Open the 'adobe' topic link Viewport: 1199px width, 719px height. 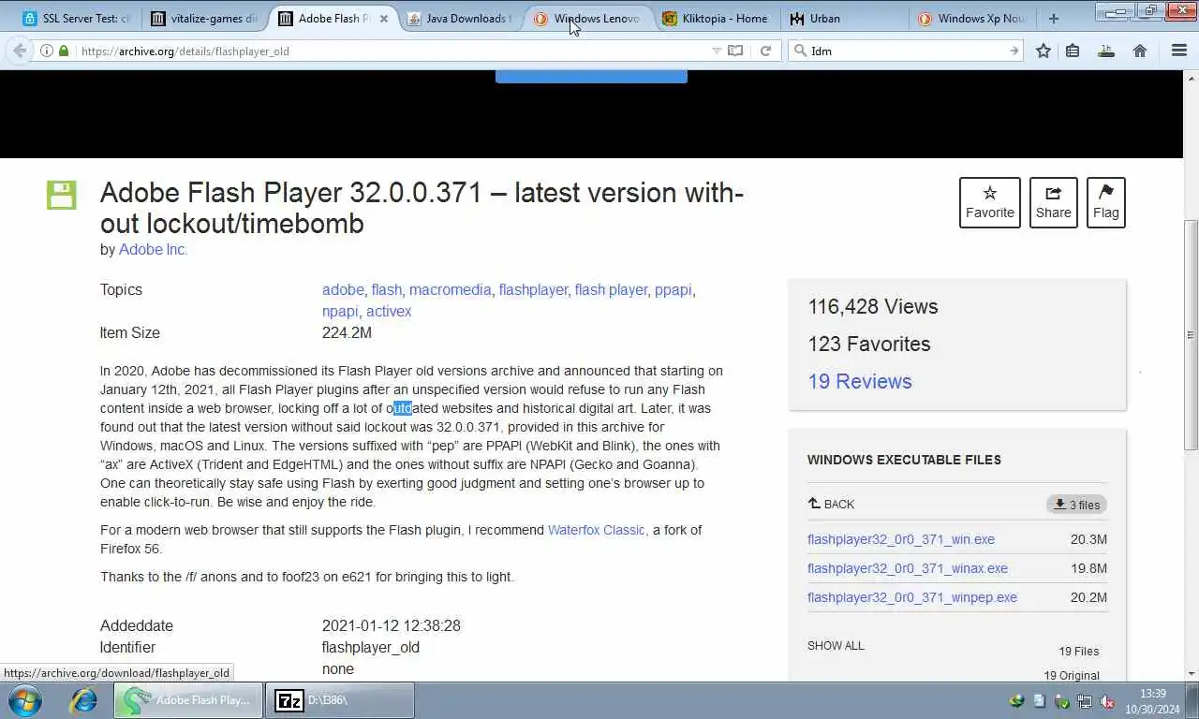(343, 289)
